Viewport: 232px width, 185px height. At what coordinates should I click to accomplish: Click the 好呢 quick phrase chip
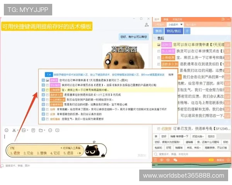point(169,148)
